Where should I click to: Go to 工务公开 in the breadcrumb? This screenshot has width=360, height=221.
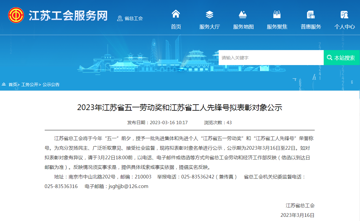pos(30,85)
